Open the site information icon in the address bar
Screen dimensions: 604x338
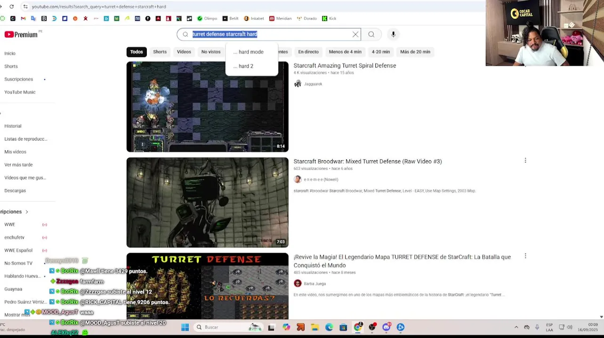(25, 7)
